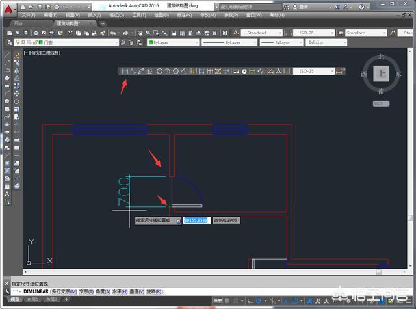Click the green layer color swatch

[40, 42]
